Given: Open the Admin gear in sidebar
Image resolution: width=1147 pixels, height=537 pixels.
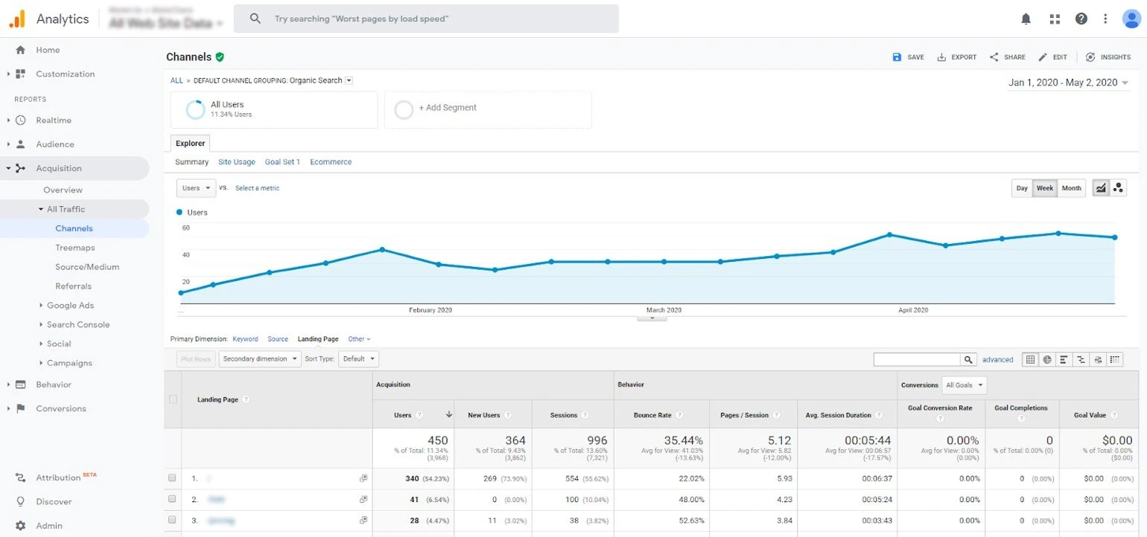Looking at the screenshot, I should pos(21,526).
